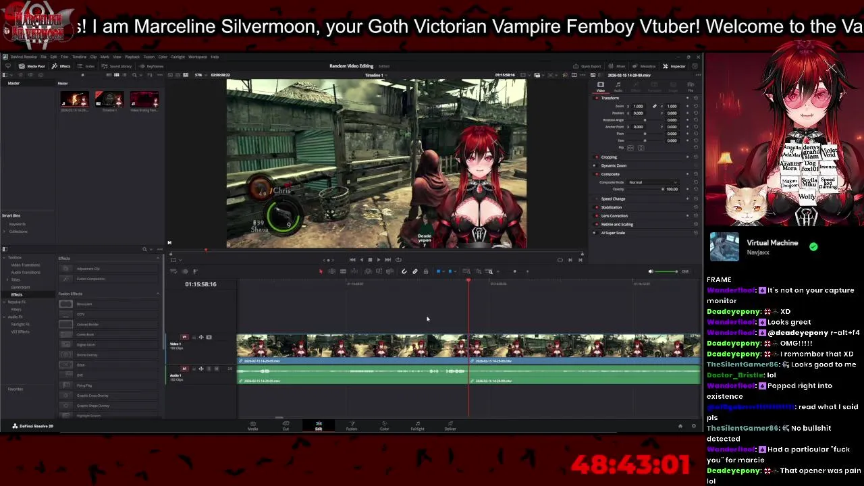Adjust the timeline volume slider
Viewport: 864px width, 486px height.
pyautogui.click(x=667, y=271)
